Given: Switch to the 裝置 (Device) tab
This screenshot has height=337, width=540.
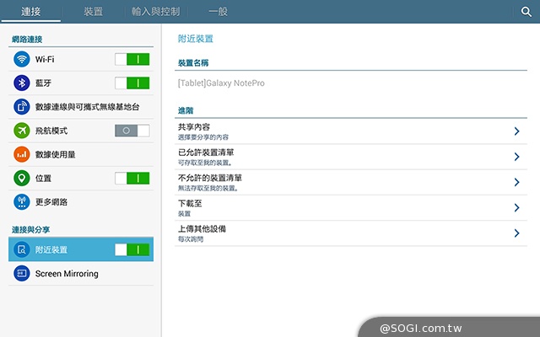Looking at the screenshot, I should coord(94,12).
